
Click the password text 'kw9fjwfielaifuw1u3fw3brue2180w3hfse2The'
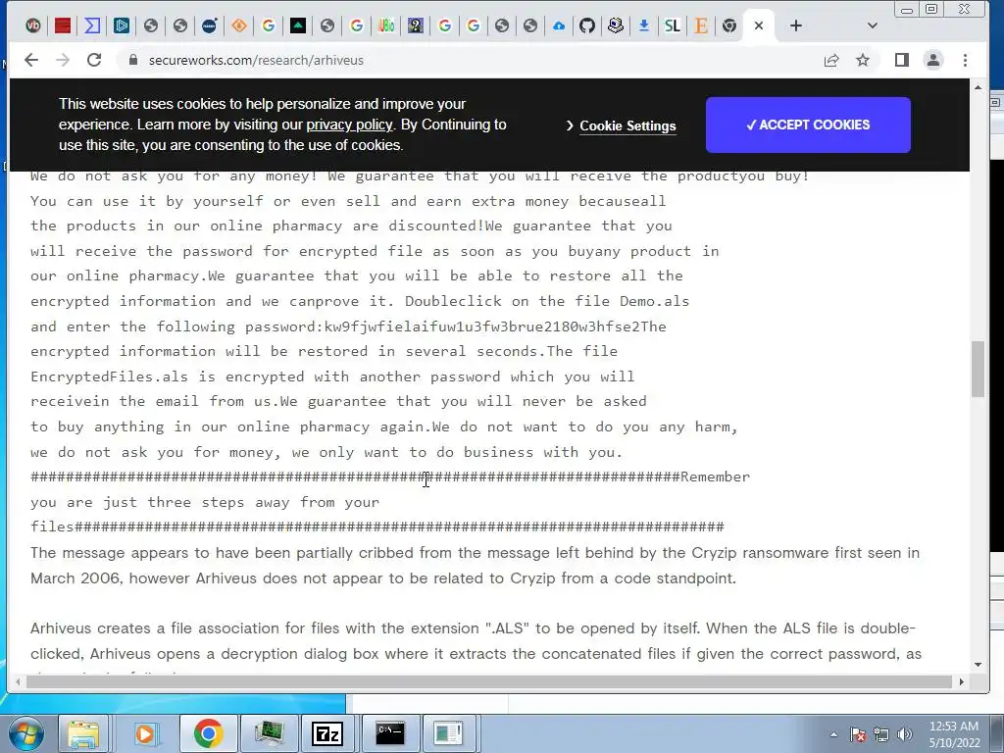pos(495,326)
